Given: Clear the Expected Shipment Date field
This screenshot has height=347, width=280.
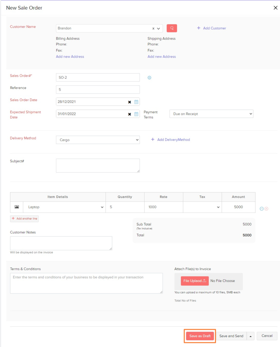Looking at the screenshot, I should [x=129, y=114].
